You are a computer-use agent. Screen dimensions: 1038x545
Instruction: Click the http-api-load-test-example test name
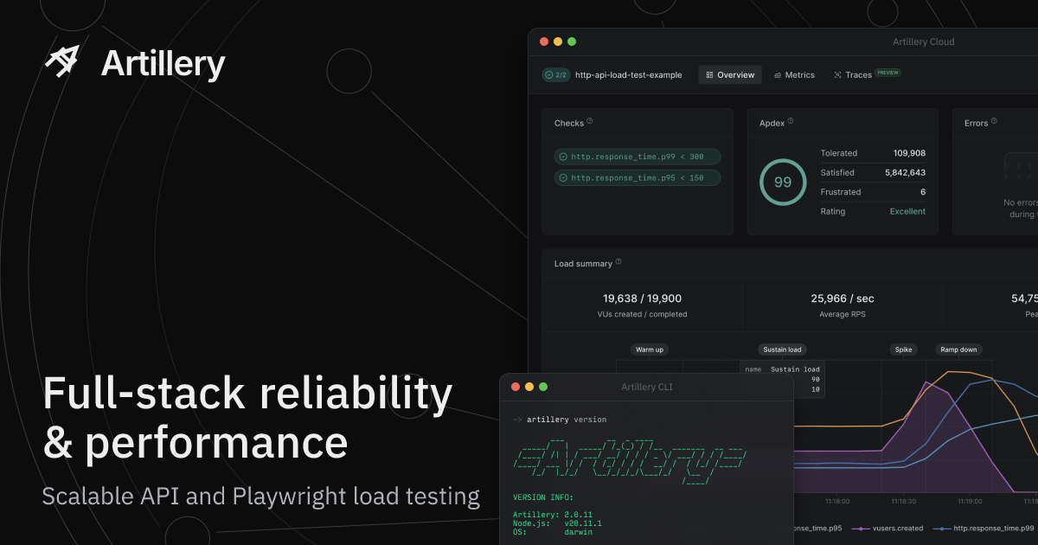[628, 75]
